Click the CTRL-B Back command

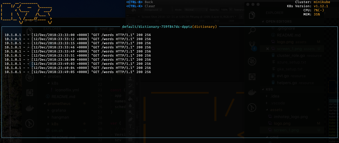139,2
